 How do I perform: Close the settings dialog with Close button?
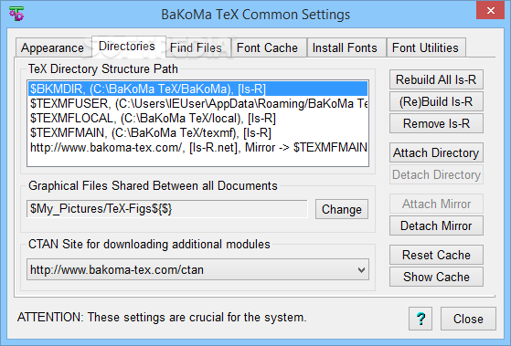click(468, 319)
